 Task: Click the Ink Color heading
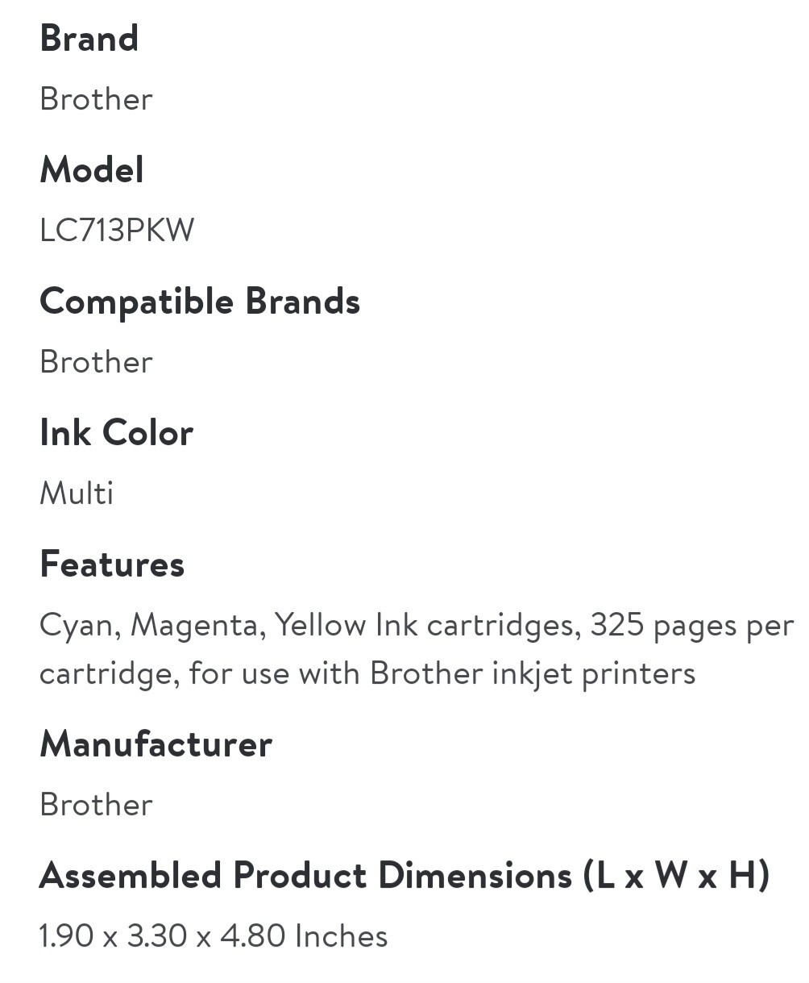(x=116, y=433)
